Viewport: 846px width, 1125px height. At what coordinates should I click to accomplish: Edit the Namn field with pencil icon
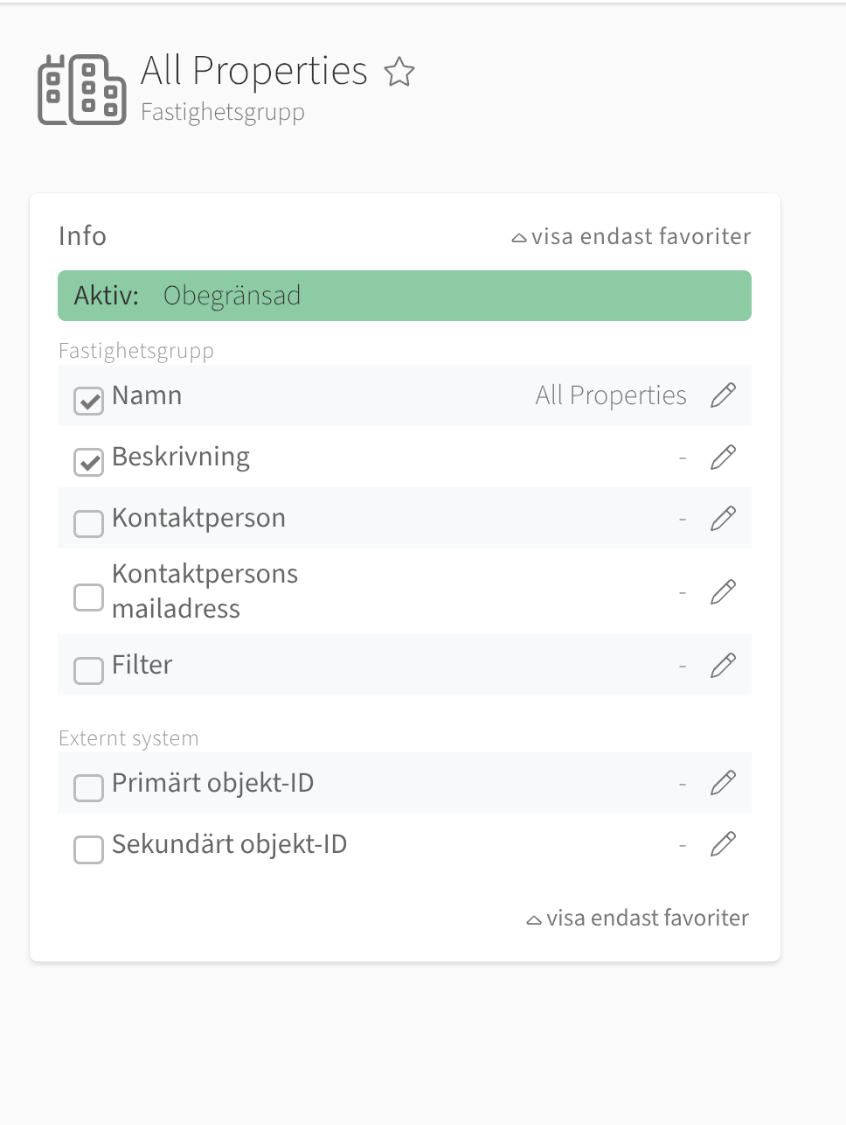[x=723, y=395]
